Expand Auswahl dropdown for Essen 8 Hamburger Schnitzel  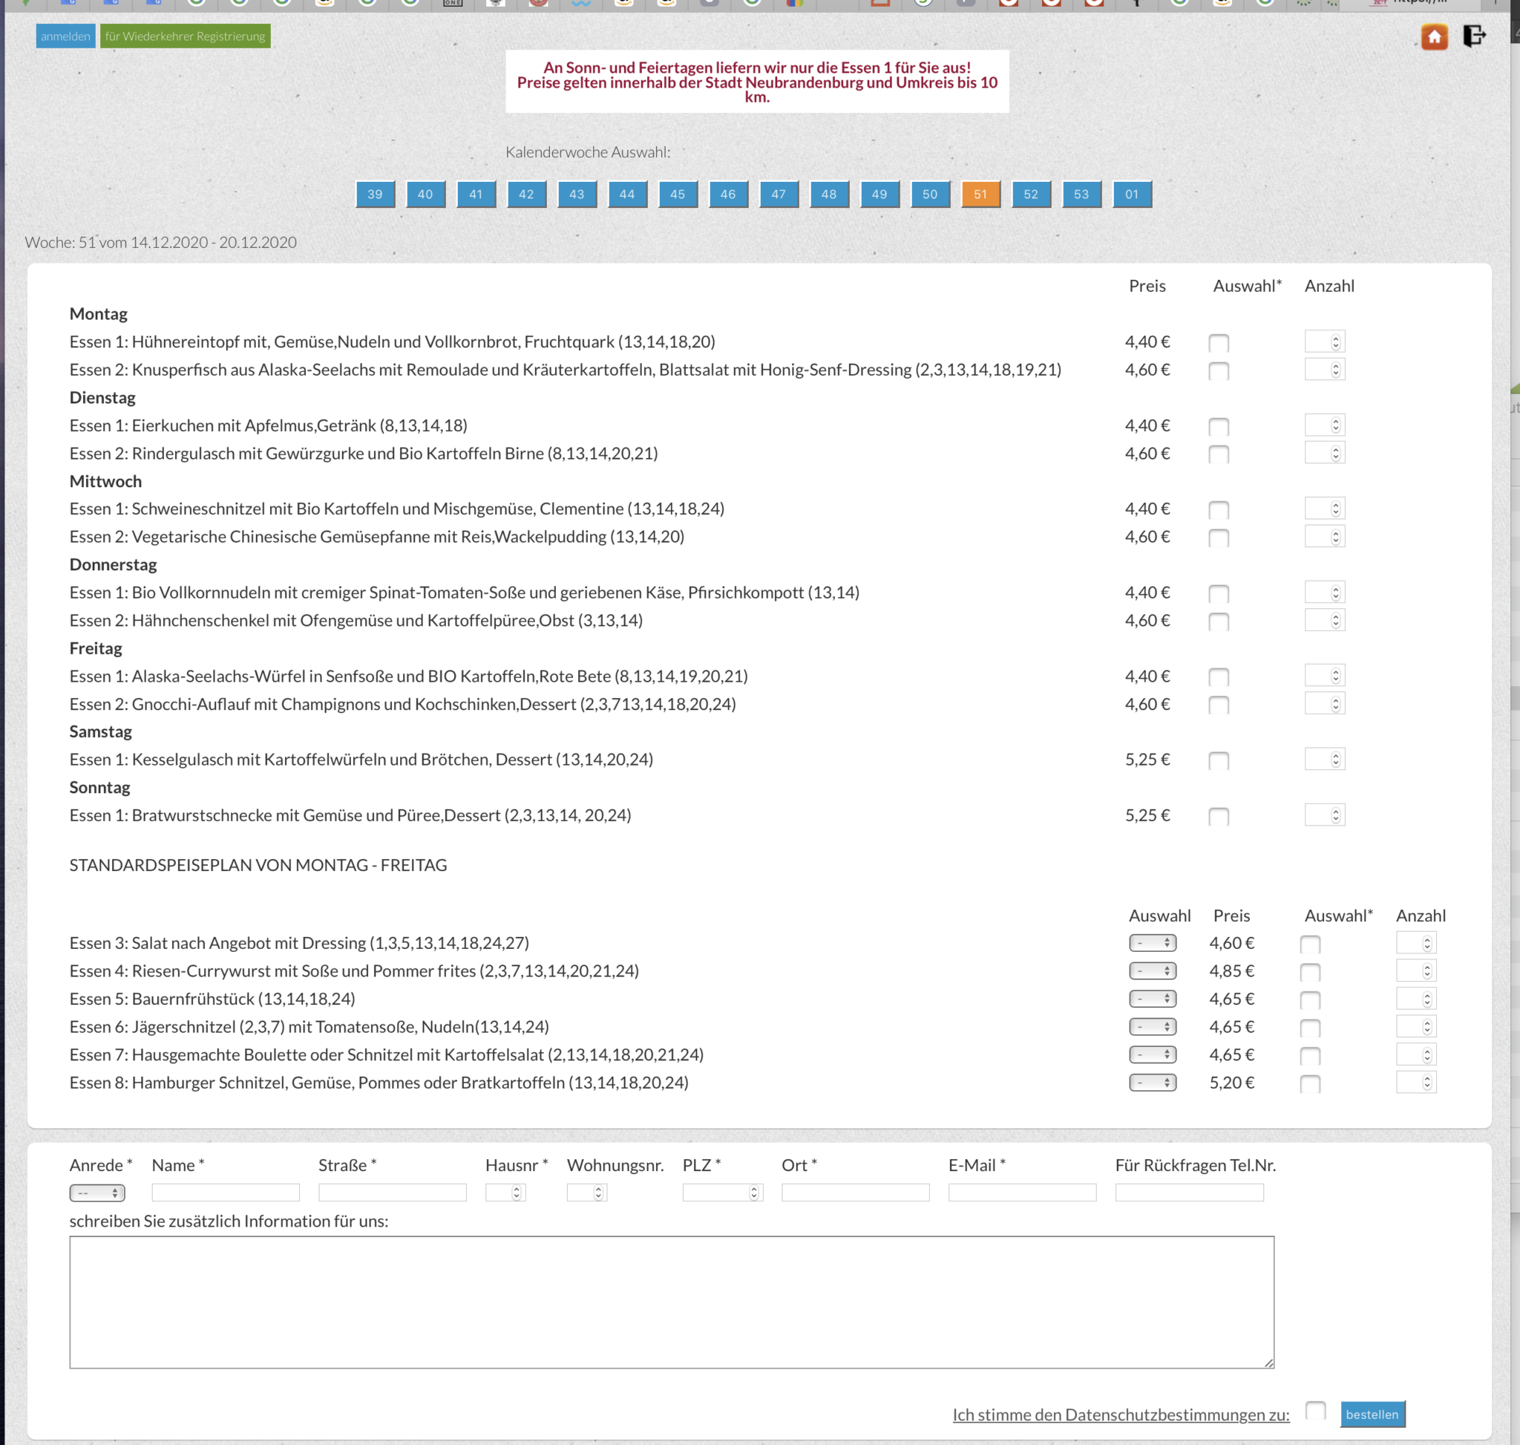pyautogui.click(x=1152, y=1082)
